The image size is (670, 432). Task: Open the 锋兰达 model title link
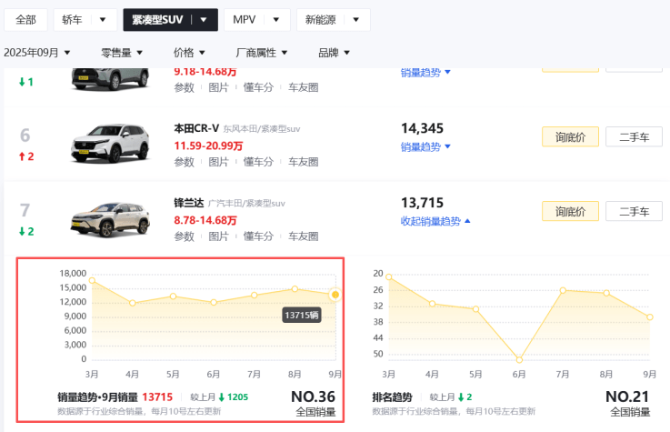189,203
